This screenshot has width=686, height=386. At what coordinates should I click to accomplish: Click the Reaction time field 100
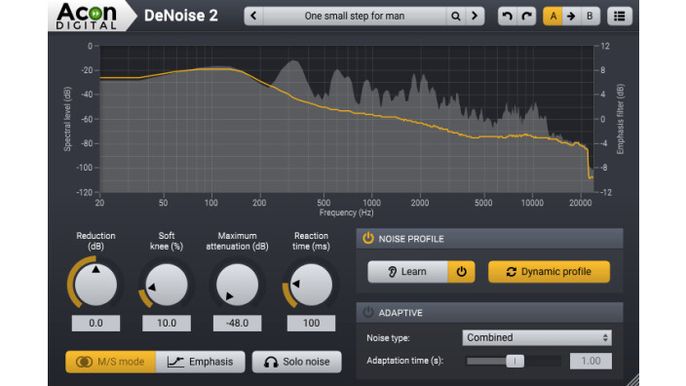(311, 323)
